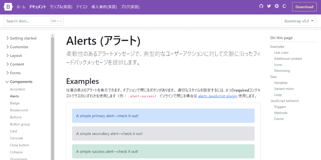Click the Bootstrap logo icon
Viewport: 321px width, 160px height.
click(x=8, y=7)
